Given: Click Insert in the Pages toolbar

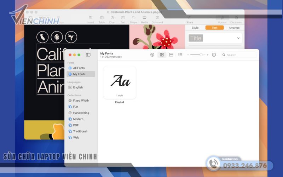Looking at the screenshot, I should click(x=91, y=20).
